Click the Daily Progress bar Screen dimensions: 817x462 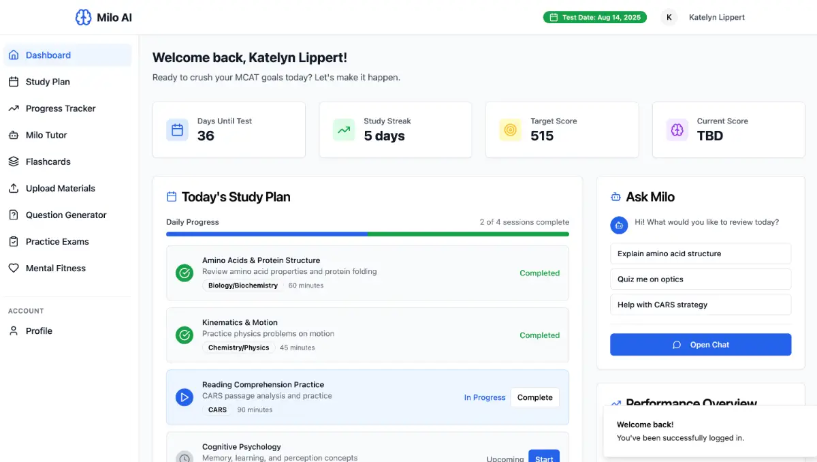click(368, 234)
